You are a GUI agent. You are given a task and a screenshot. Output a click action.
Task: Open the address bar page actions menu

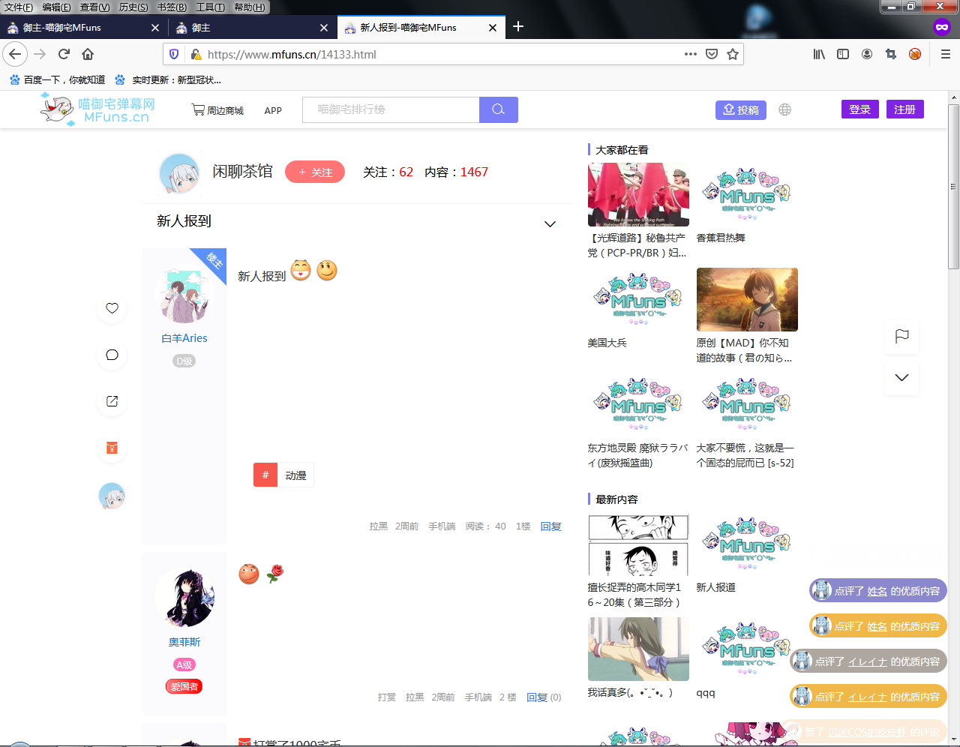[690, 54]
